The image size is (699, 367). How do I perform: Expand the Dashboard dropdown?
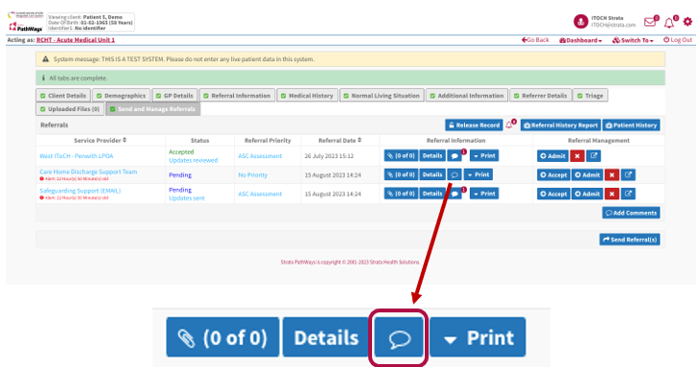click(x=581, y=40)
